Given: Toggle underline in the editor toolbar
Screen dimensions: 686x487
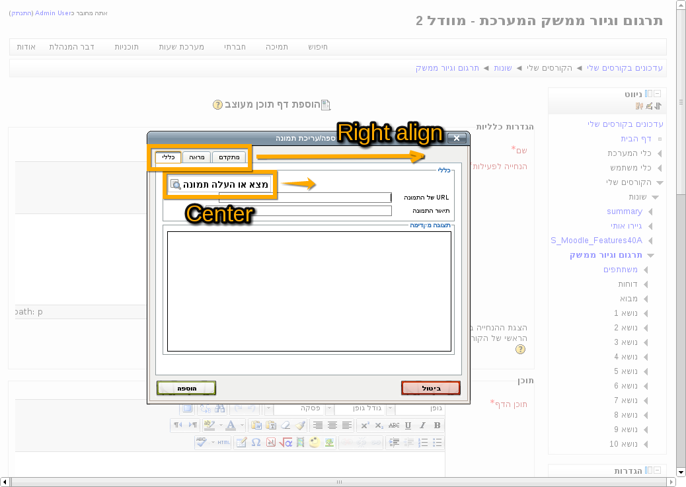Looking at the screenshot, I should pos(408,426).
